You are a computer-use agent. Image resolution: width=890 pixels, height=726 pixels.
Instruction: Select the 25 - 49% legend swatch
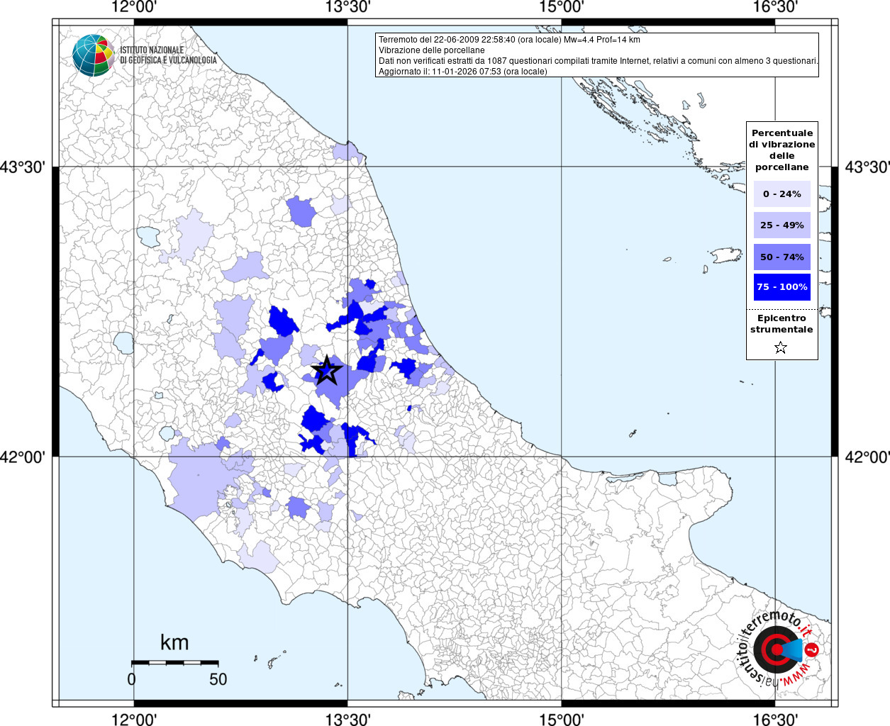[782, 225]
